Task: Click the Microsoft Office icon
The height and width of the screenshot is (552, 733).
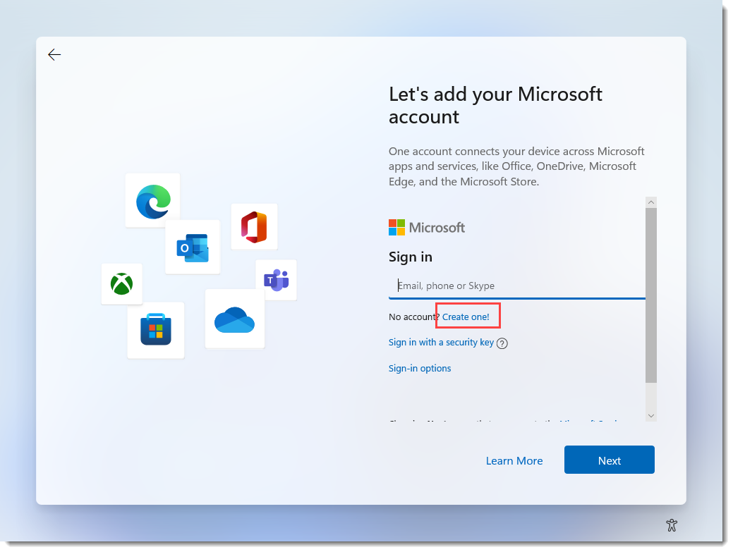Action: (x=254, y=226)
